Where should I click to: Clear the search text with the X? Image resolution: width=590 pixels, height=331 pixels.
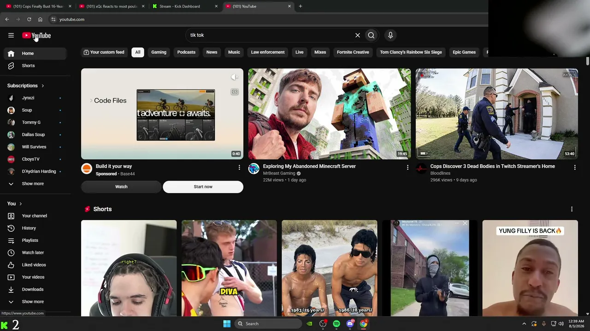tap(357, 35)
